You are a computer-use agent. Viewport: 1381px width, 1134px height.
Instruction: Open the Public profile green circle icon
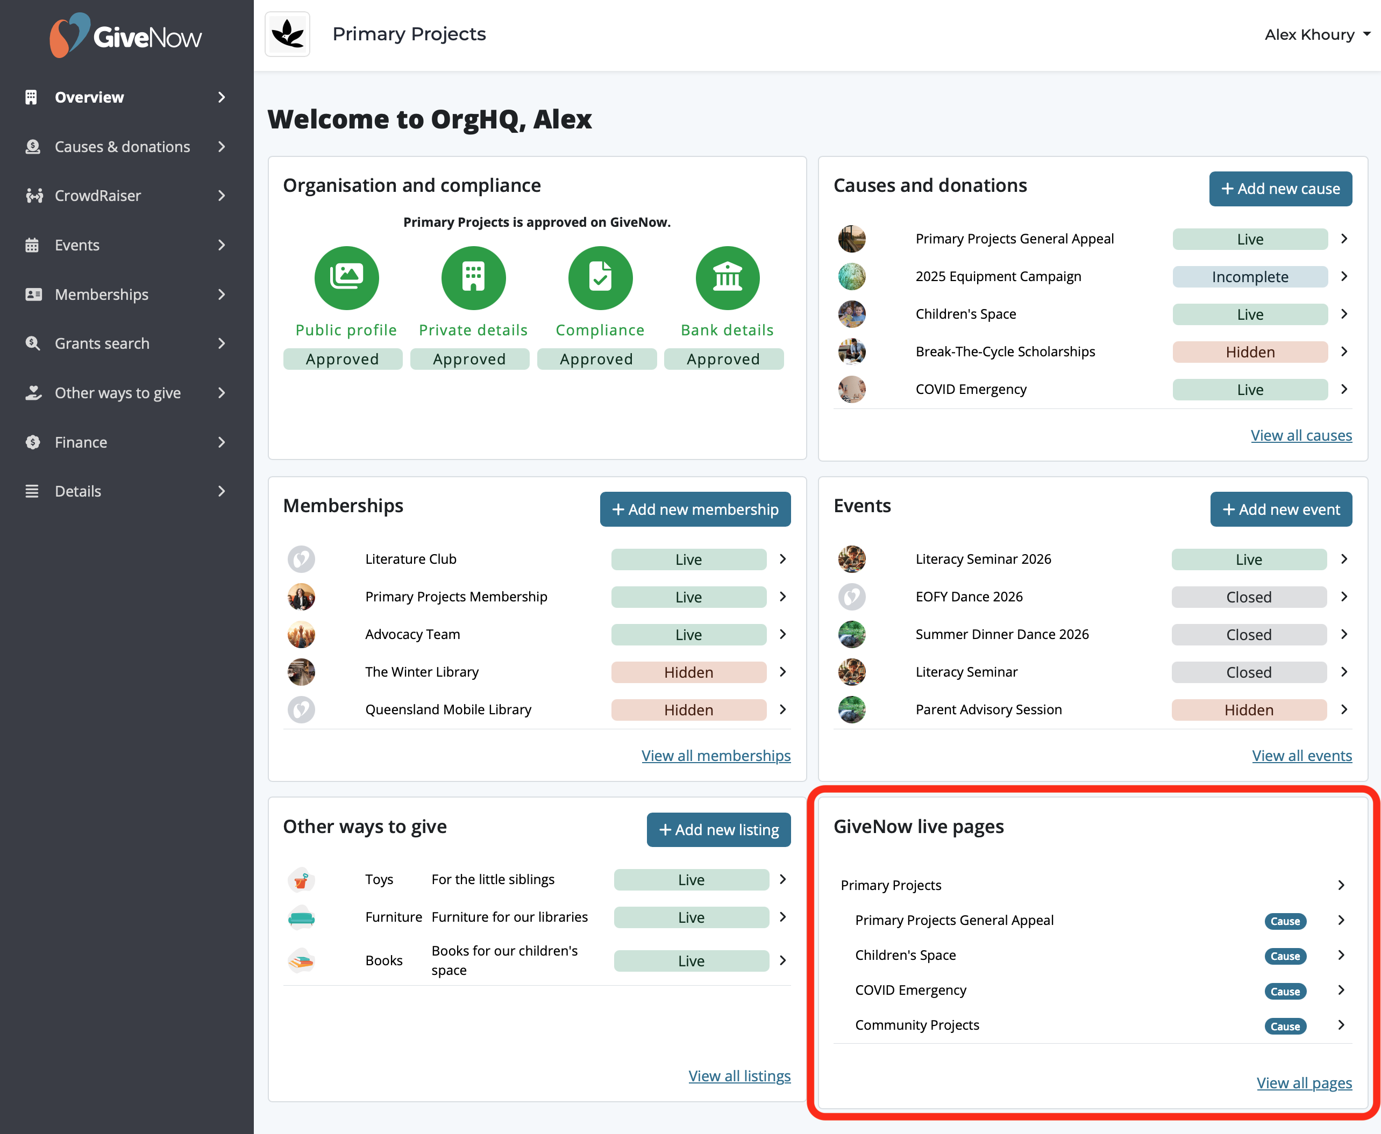click(x=346, y=278)
